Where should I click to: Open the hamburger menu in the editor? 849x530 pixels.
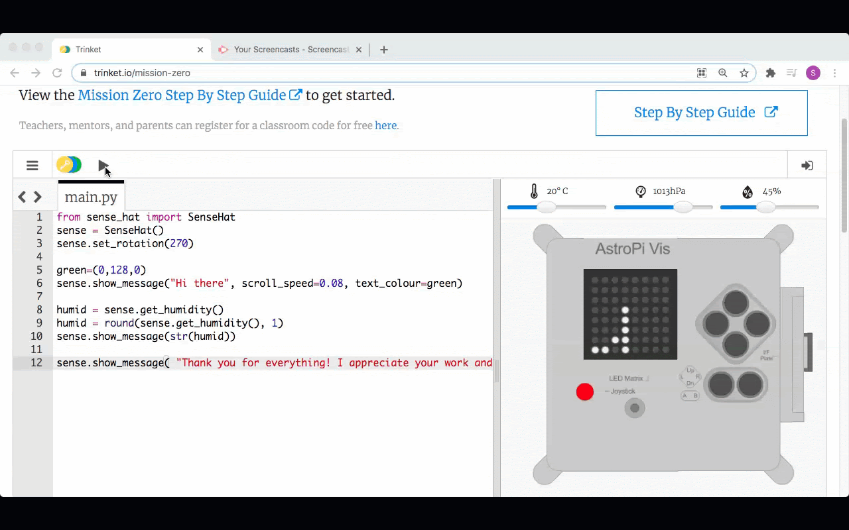tap(33, 166)
